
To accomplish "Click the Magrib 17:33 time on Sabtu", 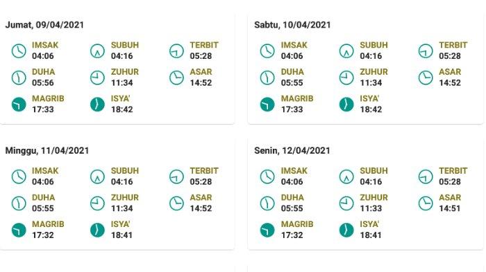I will click(292, 109).
